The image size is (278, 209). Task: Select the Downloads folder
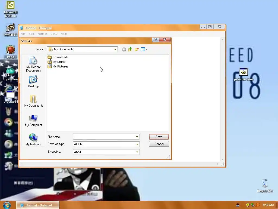click(x=58, y=57)
